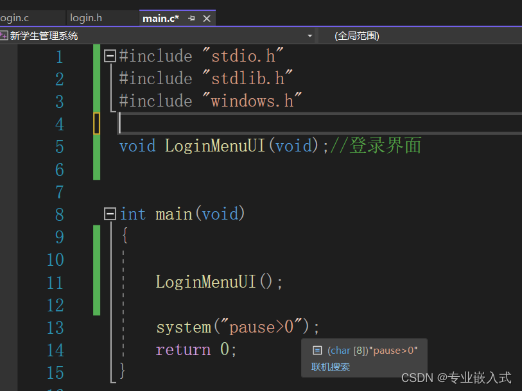Click line number 13
Viewport: 522px width, 391px height.
pos(55,328)
